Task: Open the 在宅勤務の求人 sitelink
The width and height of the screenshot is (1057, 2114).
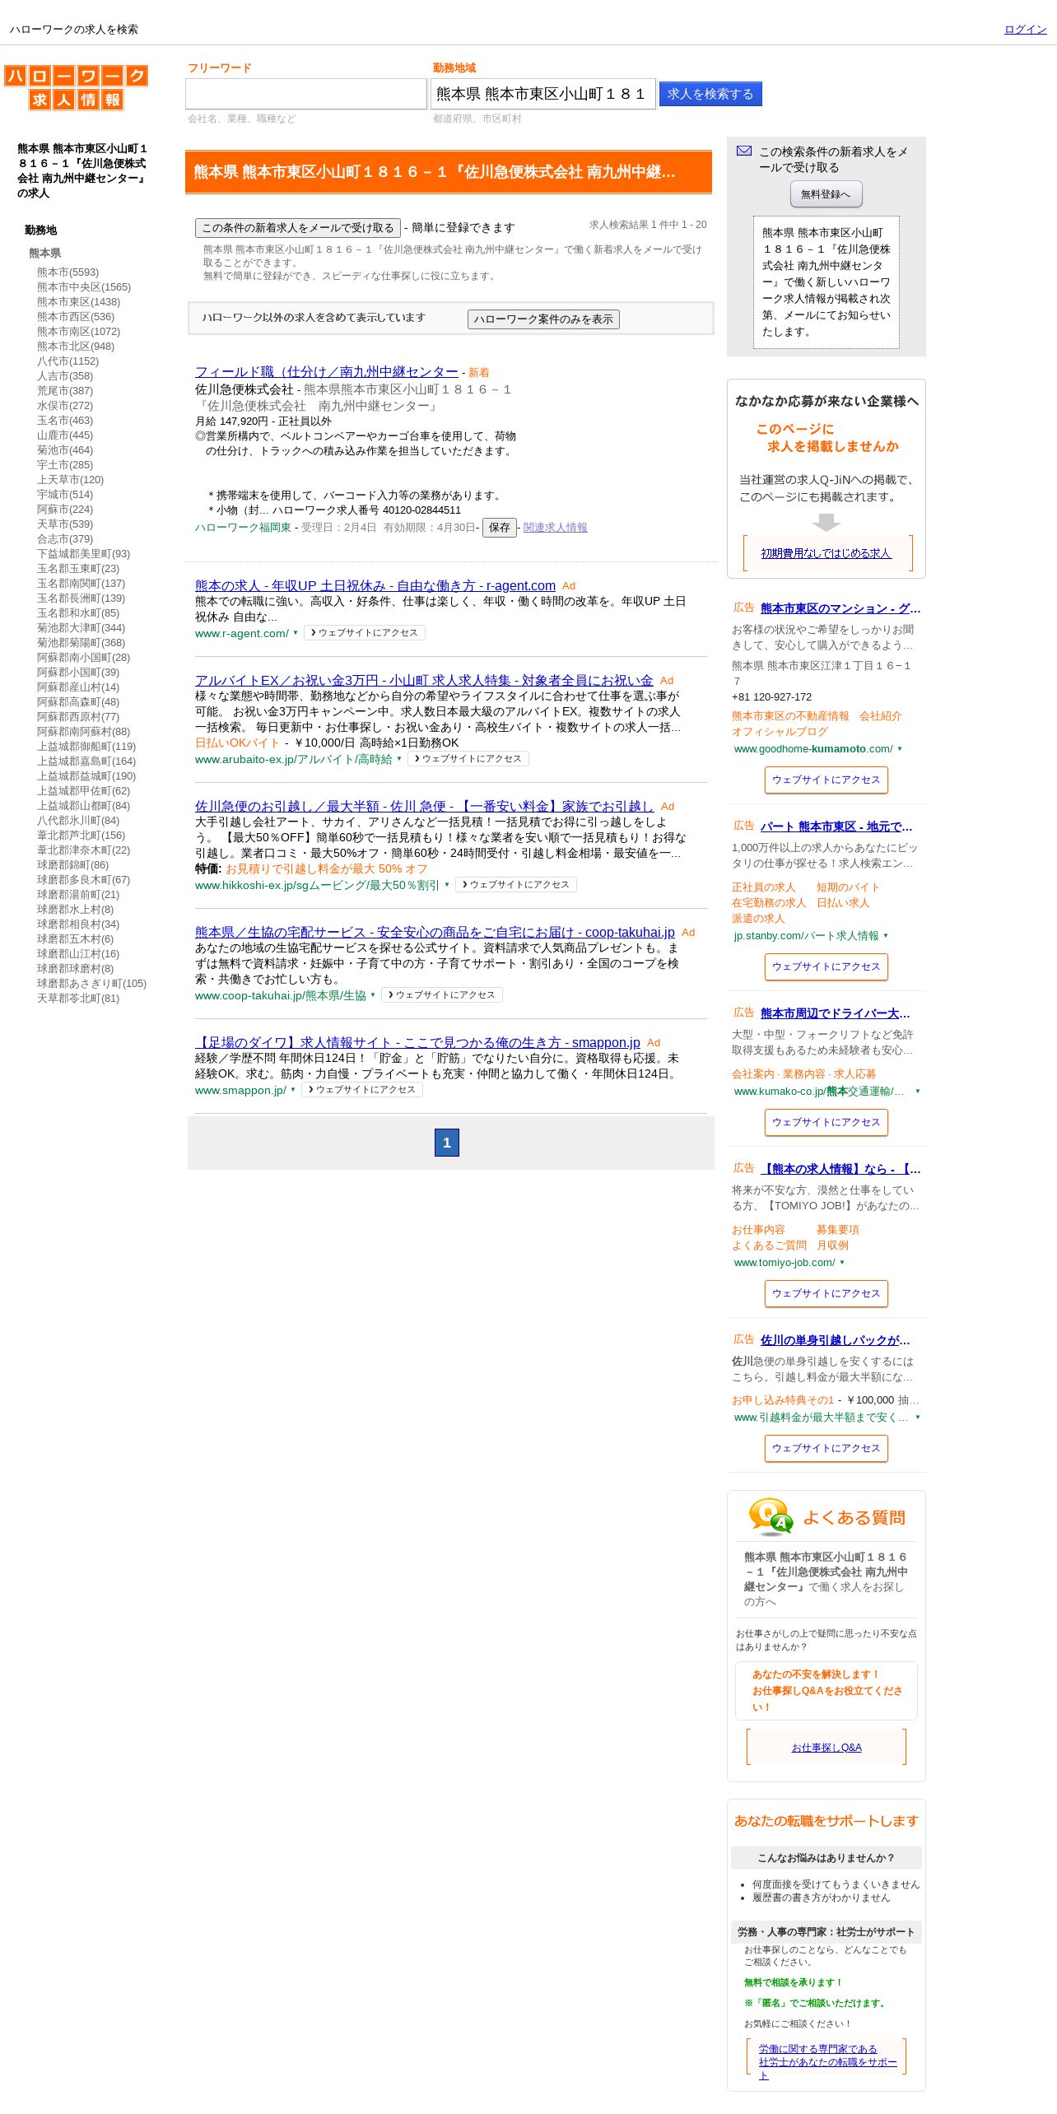Action: pyautogui.click(x=769, y=903)
